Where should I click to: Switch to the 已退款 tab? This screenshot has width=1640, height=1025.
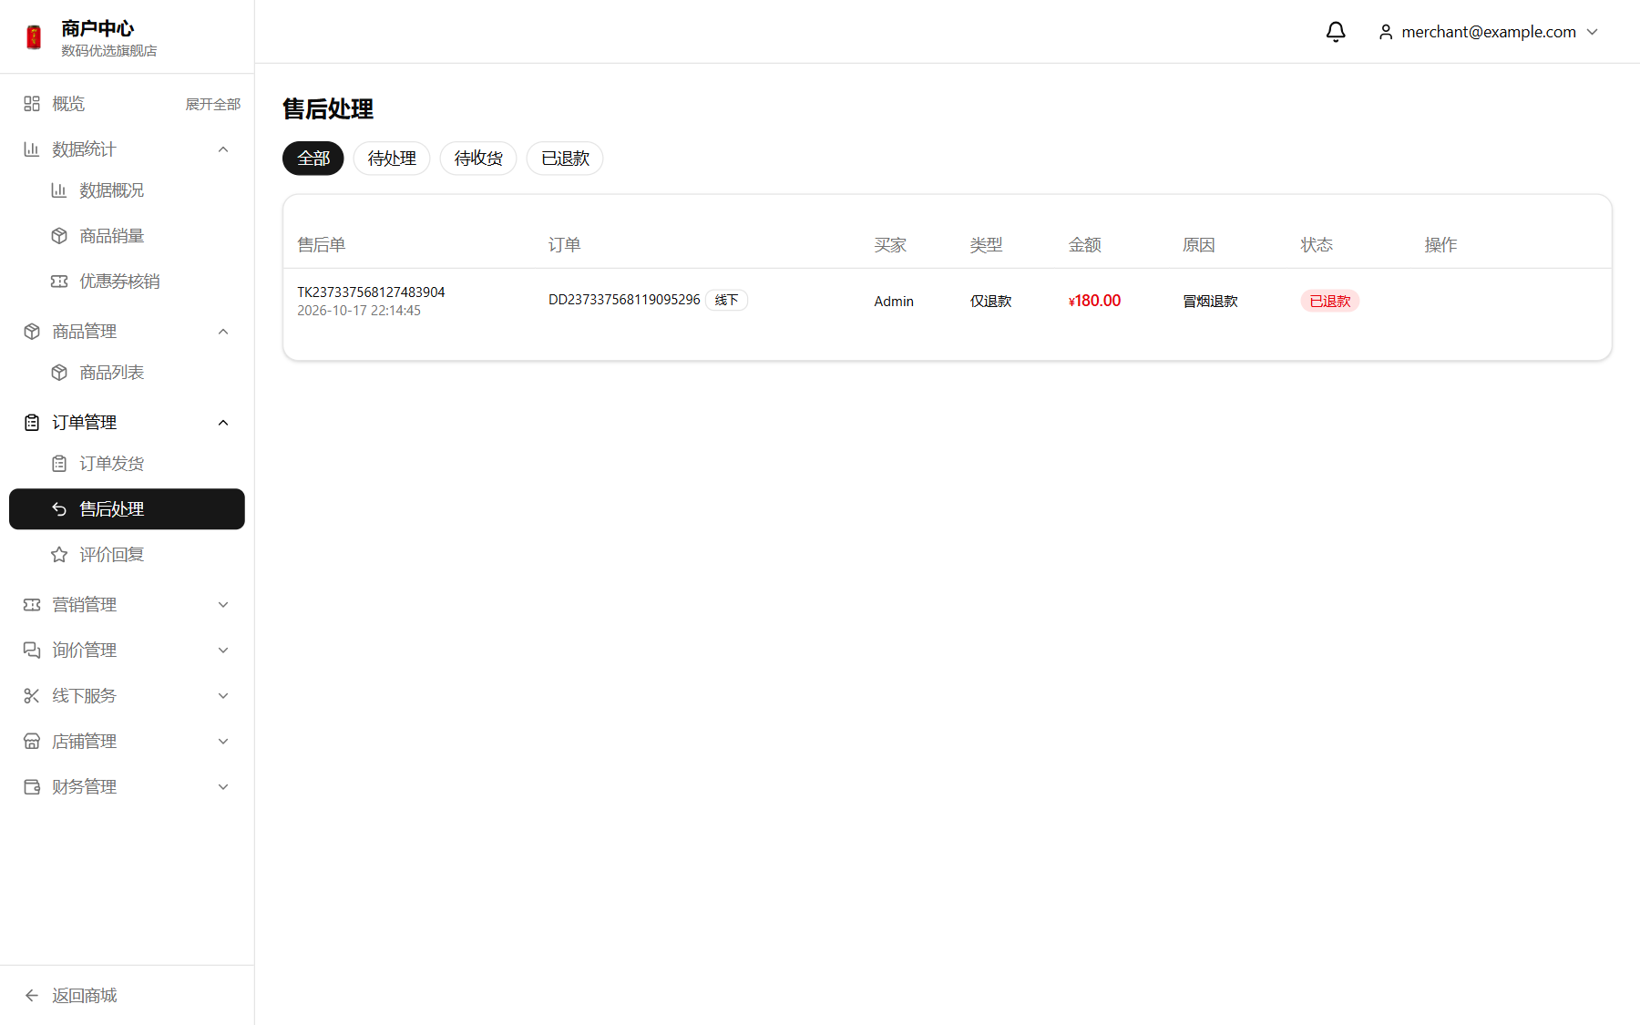[565, 159]
